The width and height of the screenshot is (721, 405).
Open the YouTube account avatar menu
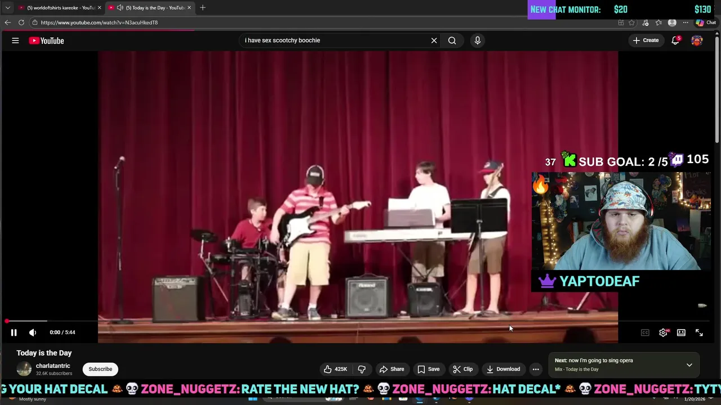click(x=697, y=40)
